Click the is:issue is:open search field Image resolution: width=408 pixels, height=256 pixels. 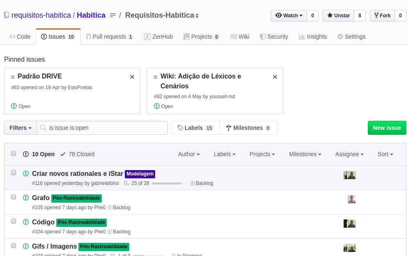[x=102, y=128]
